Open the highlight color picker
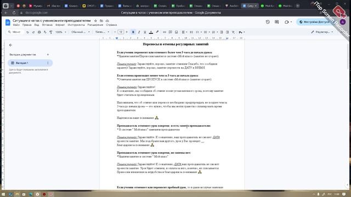 pyautogui.click(x=157, y=32)
